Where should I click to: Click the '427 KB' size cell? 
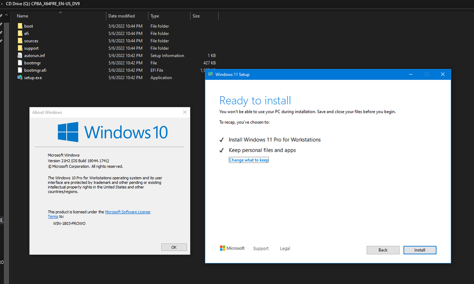pyautogui.click(x=210, y=63)
